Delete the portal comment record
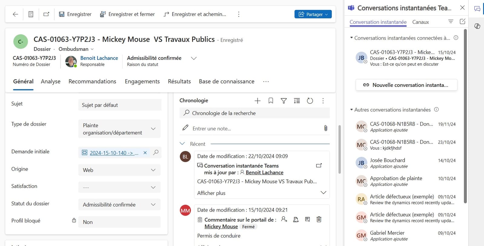 coord(319,219)
